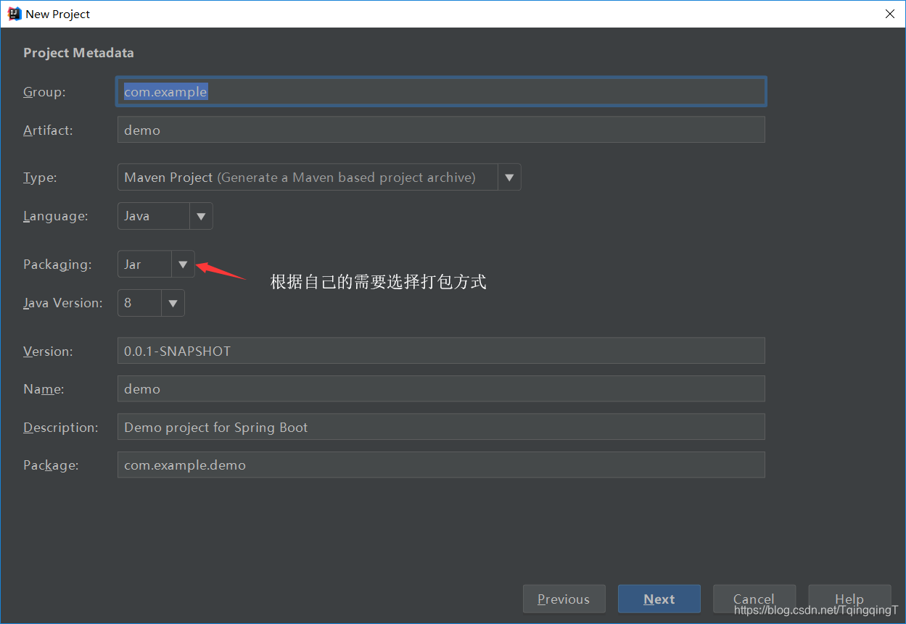Image resolution: width=906 pixels, height=624 pixels.
Task: Open Help for this dialog
Action: point(849,599)
